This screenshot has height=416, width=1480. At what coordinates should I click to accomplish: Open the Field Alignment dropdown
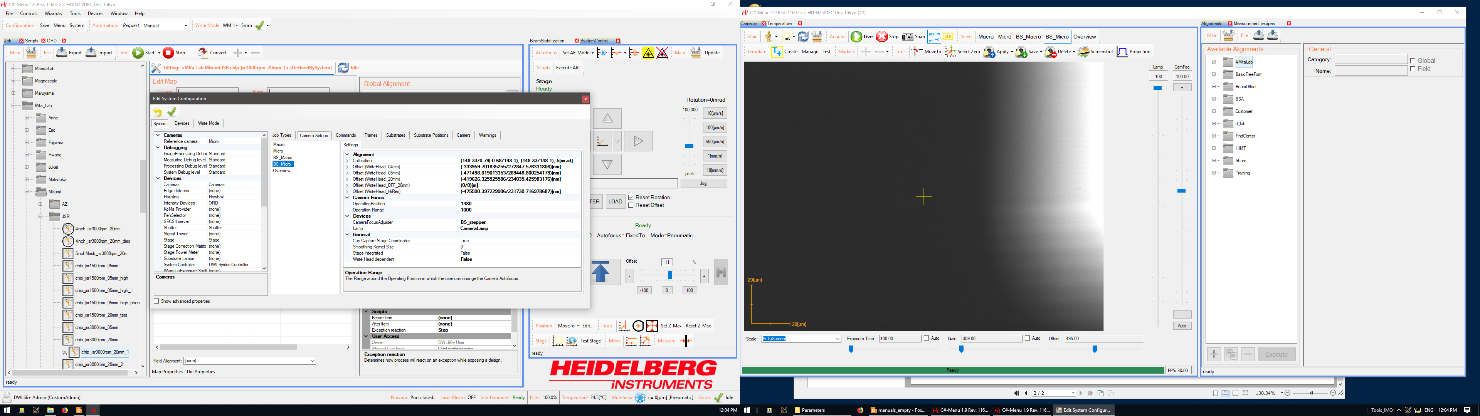[x=313, y=361]
